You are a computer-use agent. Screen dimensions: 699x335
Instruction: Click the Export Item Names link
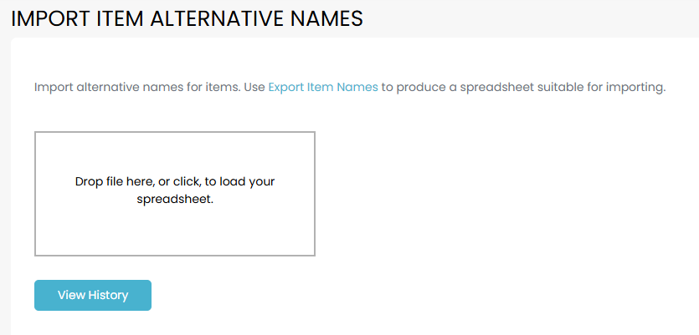click(323, 87)
